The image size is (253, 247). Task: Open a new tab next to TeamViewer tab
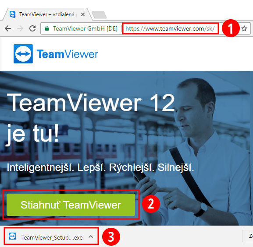99,15
